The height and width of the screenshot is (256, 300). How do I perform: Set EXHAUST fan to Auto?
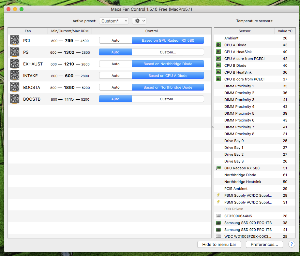click(x=115, y=64)
